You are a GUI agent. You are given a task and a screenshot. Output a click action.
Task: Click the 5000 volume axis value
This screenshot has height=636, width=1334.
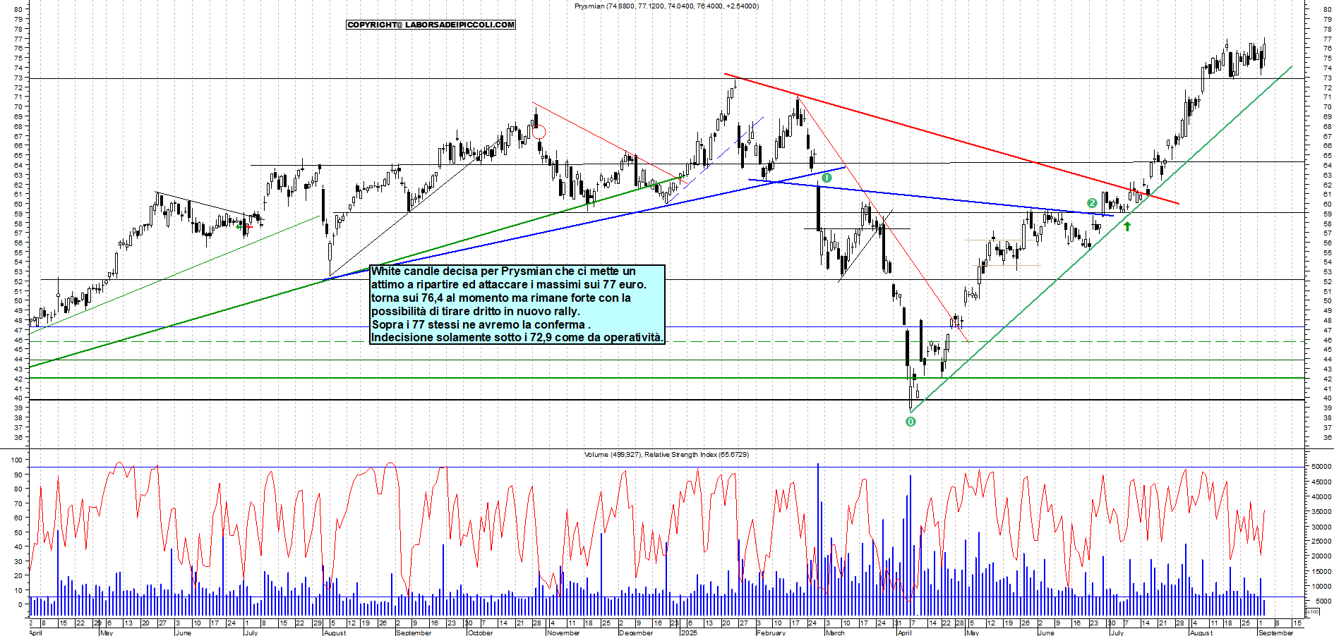pos(1323,601)
